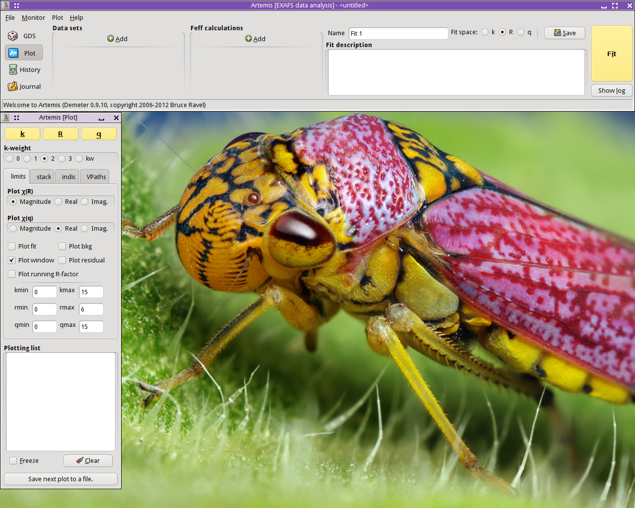This screenshot has height=508, width=635.
Task: Switch to the indic tab
Action: pyautogui.click(x=68, y=177)
